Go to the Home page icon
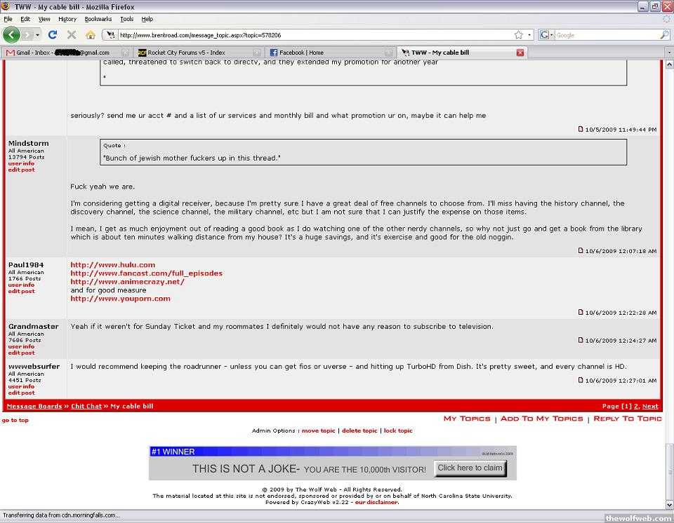The image size is (674, 523). (91, 34)
